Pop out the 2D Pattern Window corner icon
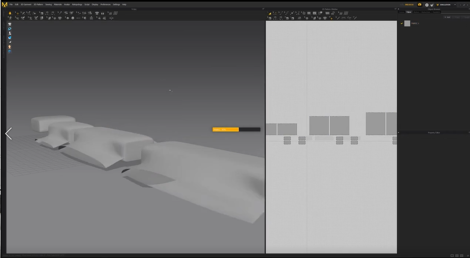The height and width of the screenshot is (258, 470). [x=395, y=9]
